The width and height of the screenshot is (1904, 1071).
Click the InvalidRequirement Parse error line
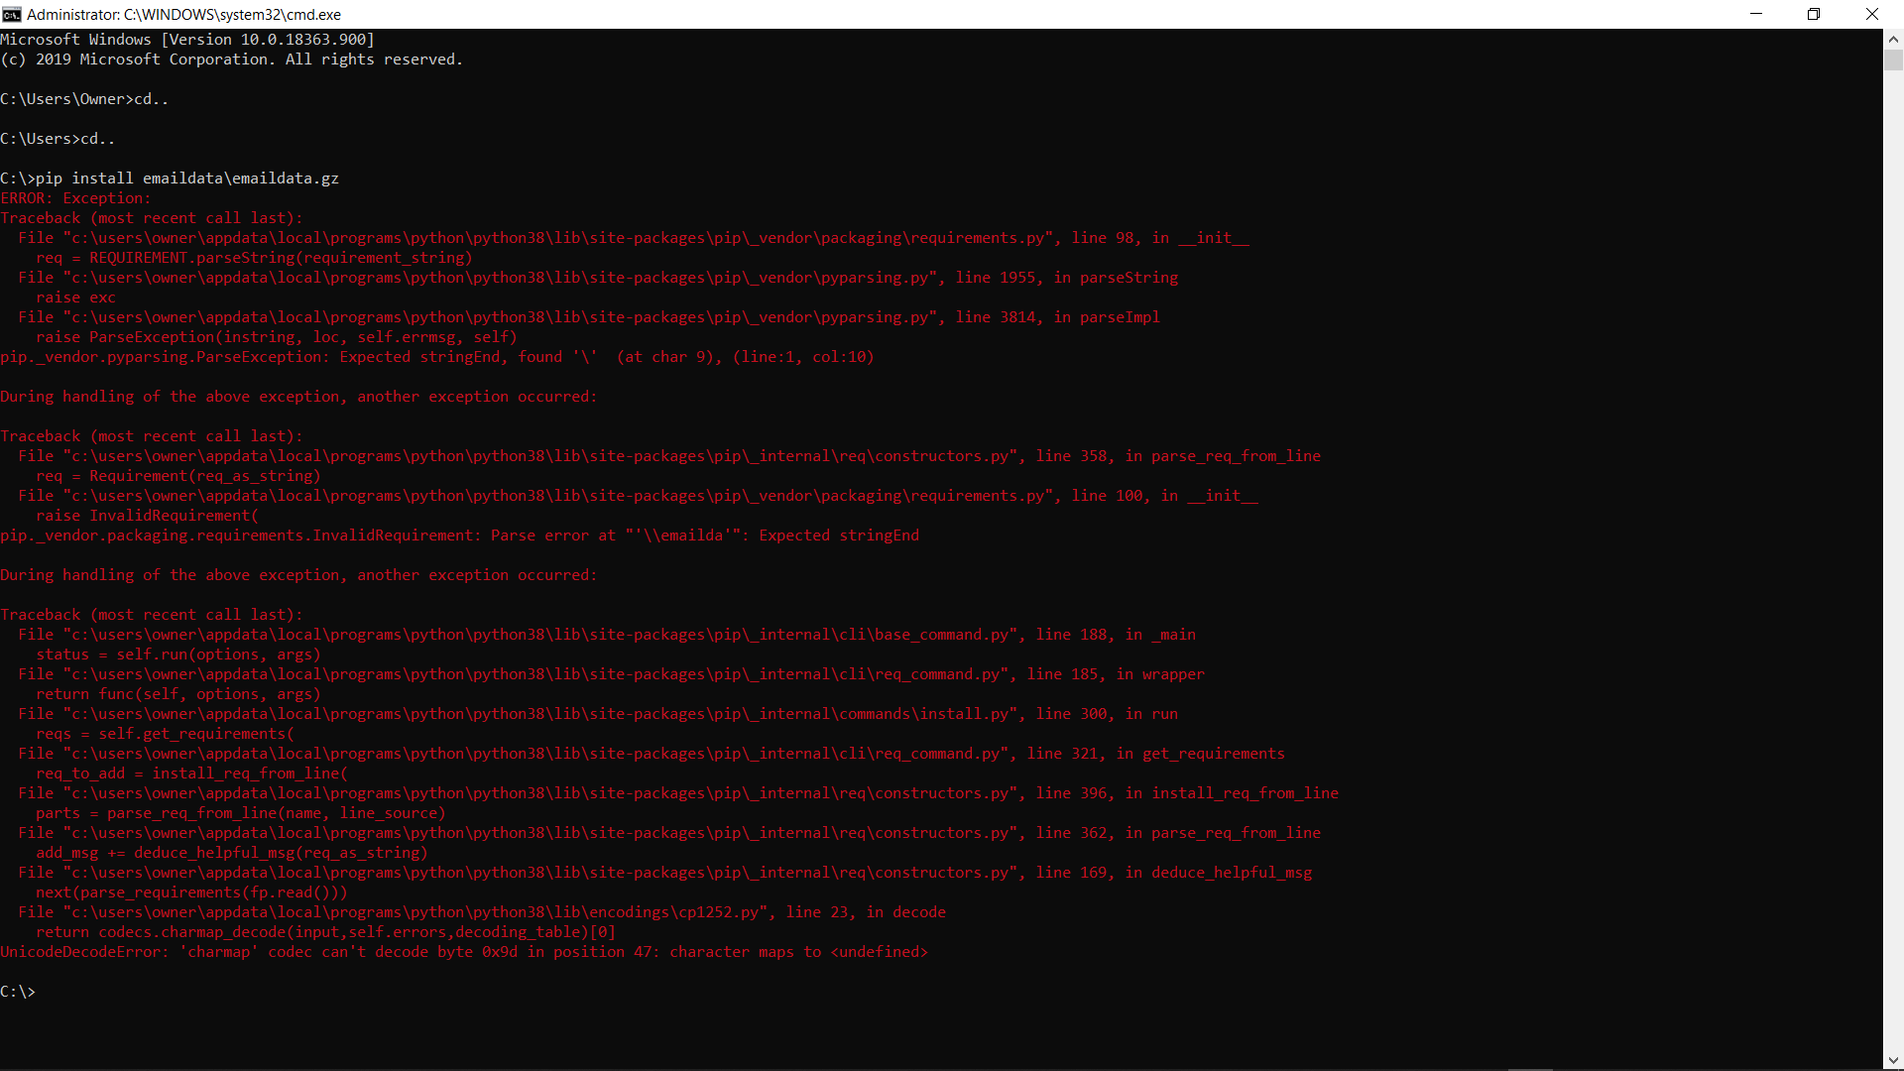[459, 535]
